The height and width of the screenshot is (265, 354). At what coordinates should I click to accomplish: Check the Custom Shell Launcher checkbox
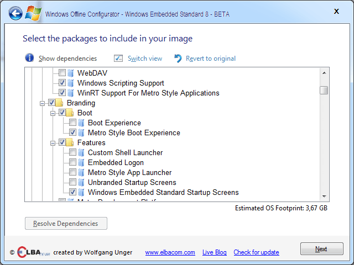(72, 152)
